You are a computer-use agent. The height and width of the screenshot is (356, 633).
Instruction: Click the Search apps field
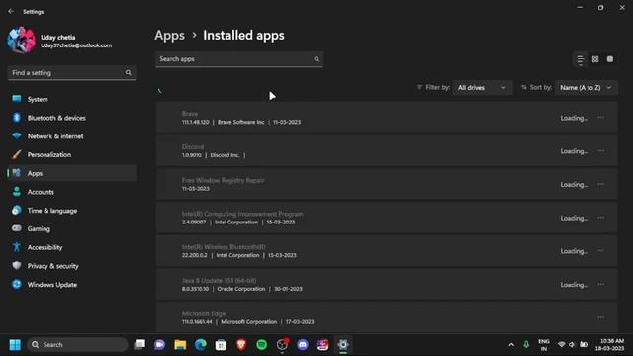(x=239, y=59)
